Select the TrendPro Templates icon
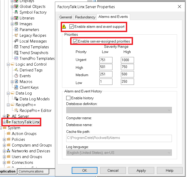190x177 pixels. [x=16, y=58]
